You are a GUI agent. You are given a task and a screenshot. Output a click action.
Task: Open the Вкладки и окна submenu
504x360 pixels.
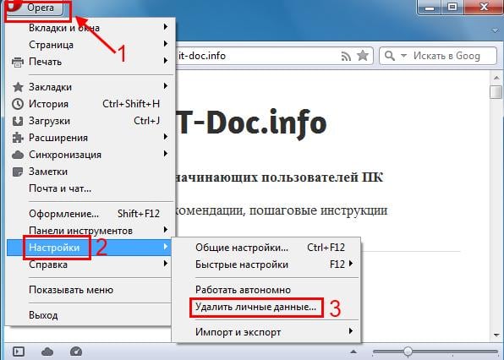[x=90, y=28]
